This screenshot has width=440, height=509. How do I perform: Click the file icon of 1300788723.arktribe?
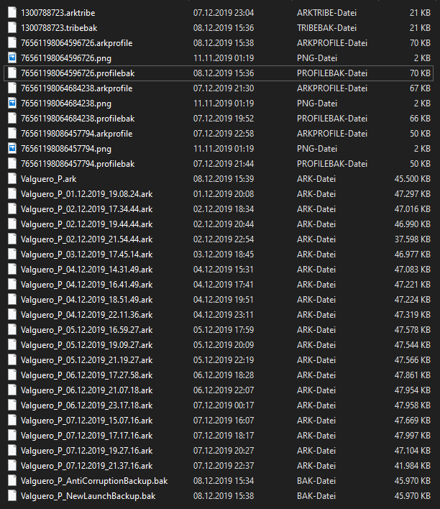tap(12, 12)
